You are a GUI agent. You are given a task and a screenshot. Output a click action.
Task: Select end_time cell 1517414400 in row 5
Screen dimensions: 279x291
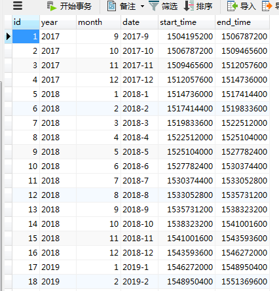tap(242, 94)
